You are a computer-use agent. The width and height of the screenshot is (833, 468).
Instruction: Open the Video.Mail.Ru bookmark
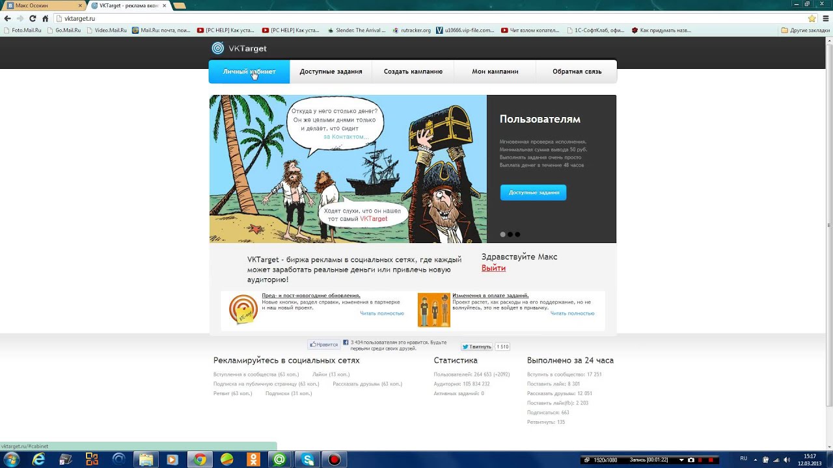[107, 30]
